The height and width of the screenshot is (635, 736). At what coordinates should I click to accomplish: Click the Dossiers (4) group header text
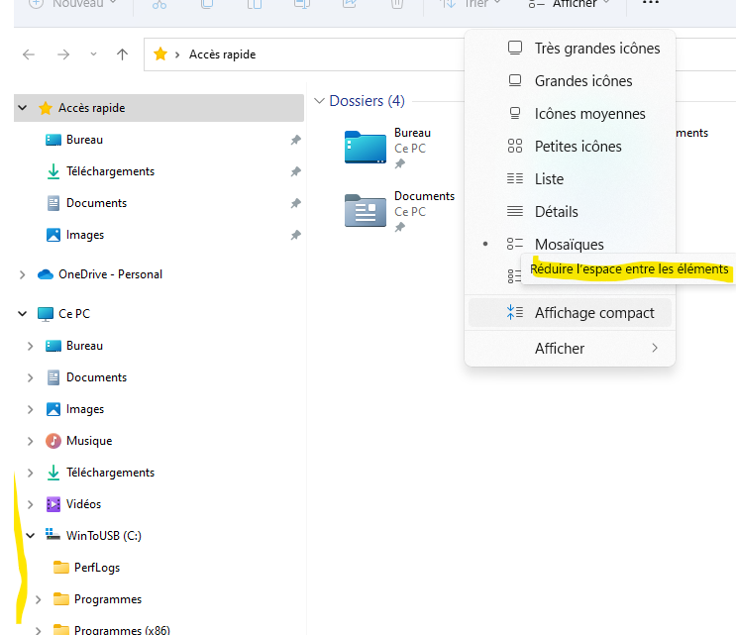click(368, 101)
